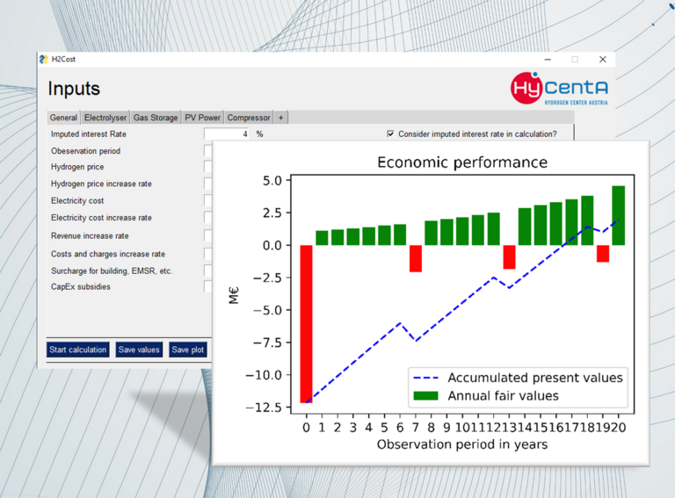The height and width of the screenshot is (498, 675).
Task: Click the Imputed interest Rate input field
Action: click(228, 134)
